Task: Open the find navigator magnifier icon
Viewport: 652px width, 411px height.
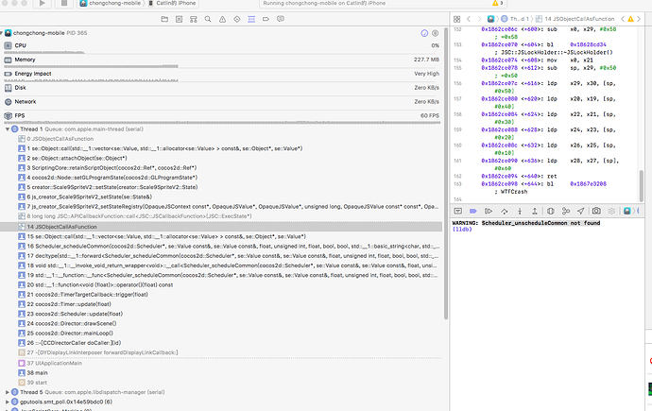Action: pyautogui.click(x=208, y=19)
